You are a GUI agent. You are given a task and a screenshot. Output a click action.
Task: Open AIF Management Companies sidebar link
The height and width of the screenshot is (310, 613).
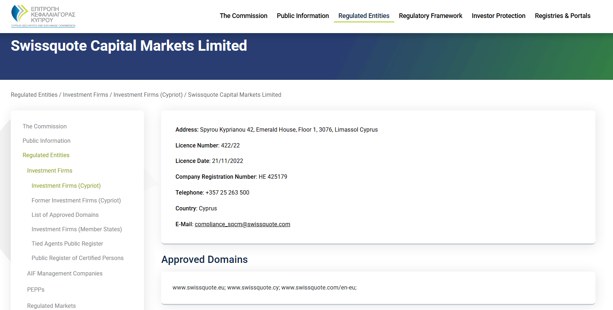(x=65, y=273)
